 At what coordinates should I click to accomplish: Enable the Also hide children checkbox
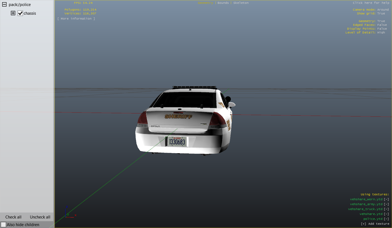[x=3, y=224]
